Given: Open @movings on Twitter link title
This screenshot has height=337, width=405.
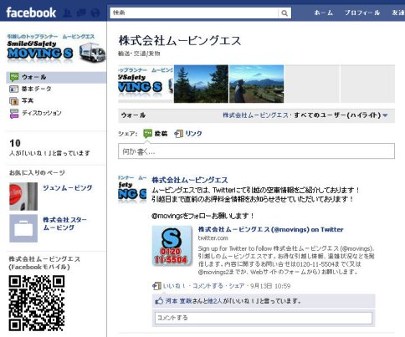Looking at the screenshot, I should [270, 229].
